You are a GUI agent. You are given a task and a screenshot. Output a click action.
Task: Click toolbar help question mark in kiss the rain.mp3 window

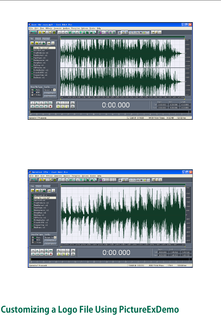coord(160,32)
